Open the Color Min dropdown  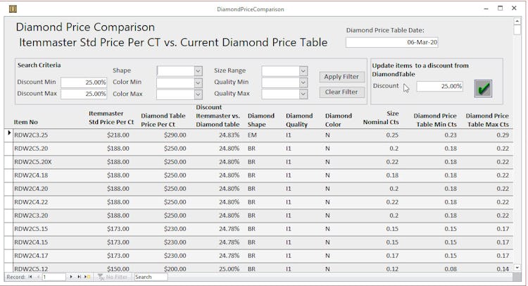pyautogui.click(x=198, y=82)
